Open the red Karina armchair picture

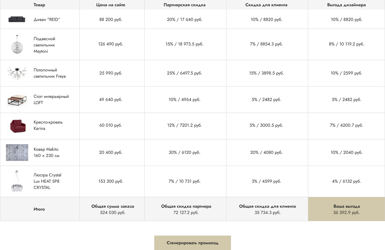pos(17,126)
